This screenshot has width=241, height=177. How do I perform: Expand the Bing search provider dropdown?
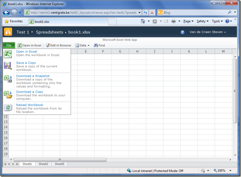coord(235,12)
